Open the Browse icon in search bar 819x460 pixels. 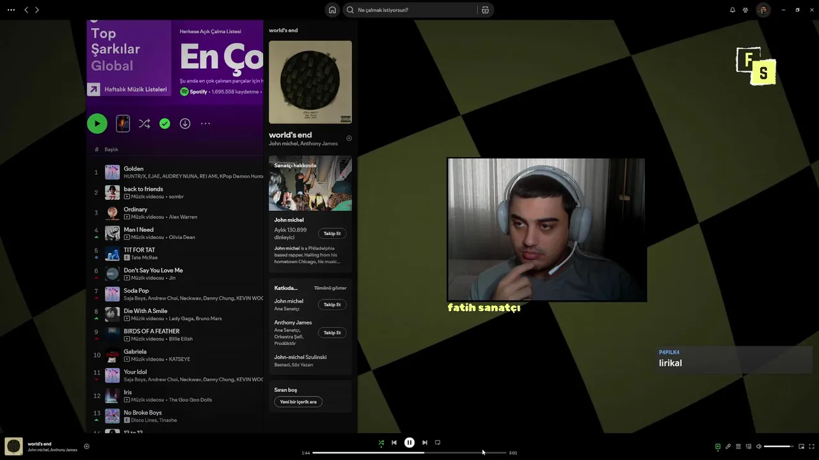pyautogui.click(x=485, y=10)
